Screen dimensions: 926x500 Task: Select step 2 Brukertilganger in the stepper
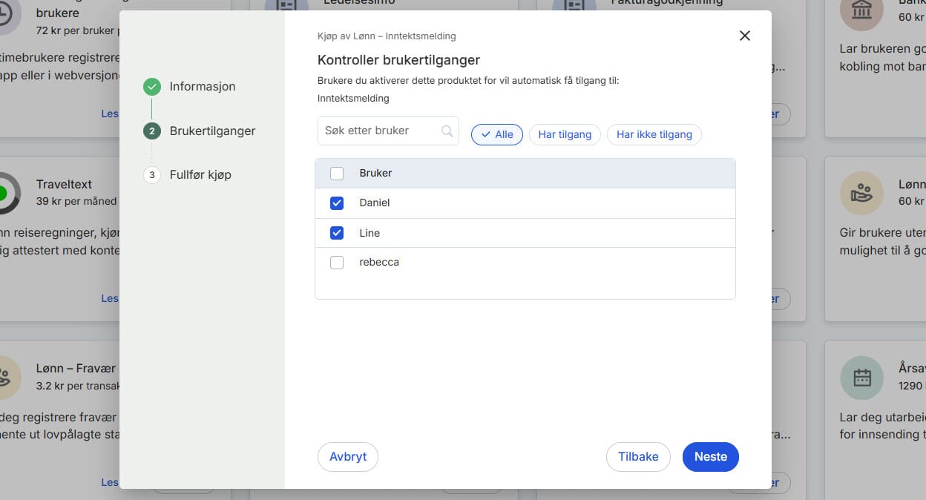pos(199,131)
